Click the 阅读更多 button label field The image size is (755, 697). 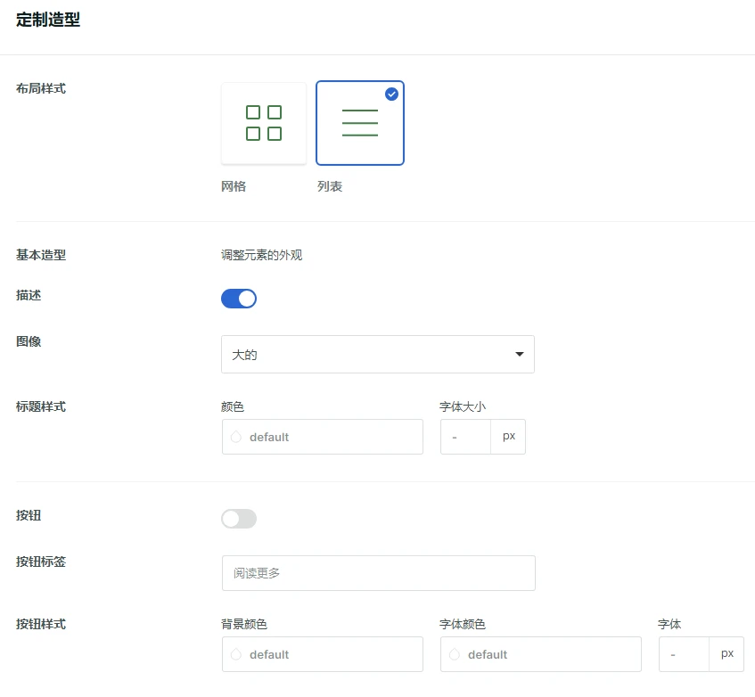pyautogui.click(x=378, y=572)
